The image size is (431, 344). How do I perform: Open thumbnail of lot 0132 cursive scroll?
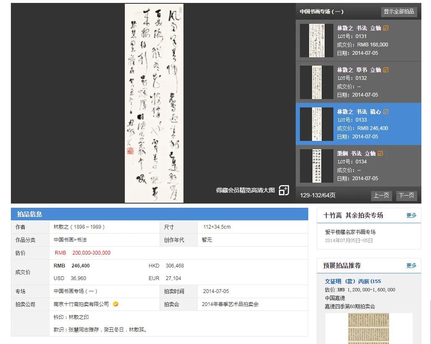pos(317,82)
